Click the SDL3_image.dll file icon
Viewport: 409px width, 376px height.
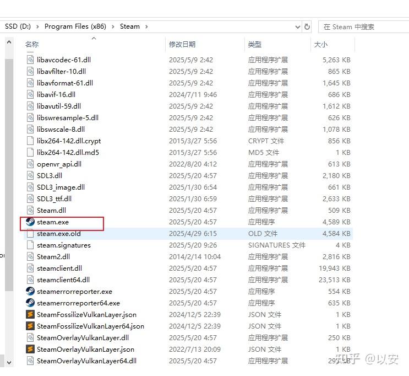coord(30,187)
